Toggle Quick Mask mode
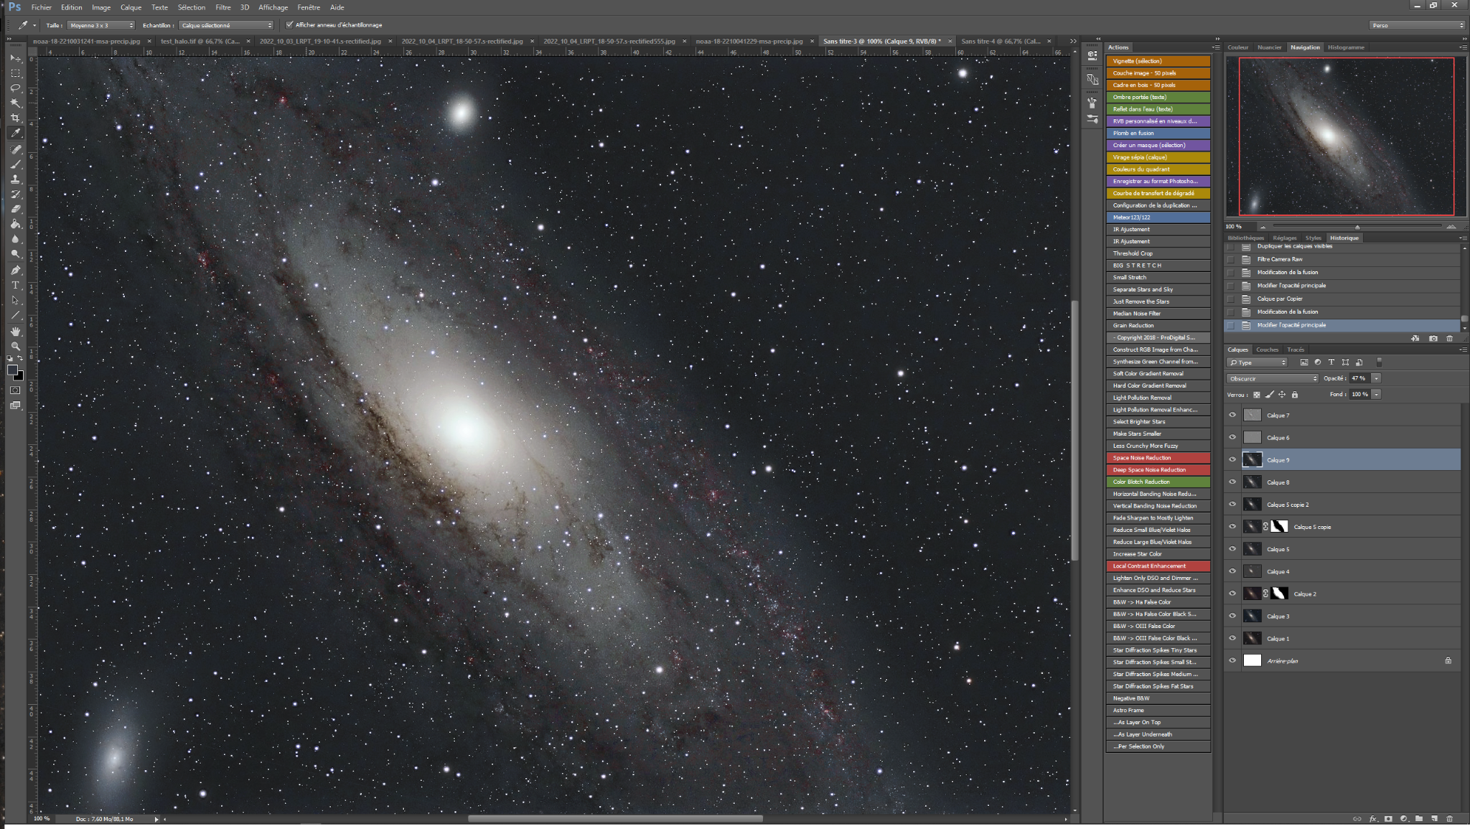Image resolution: width=1470 pixels, height=829 pixels. click(15, 390)
